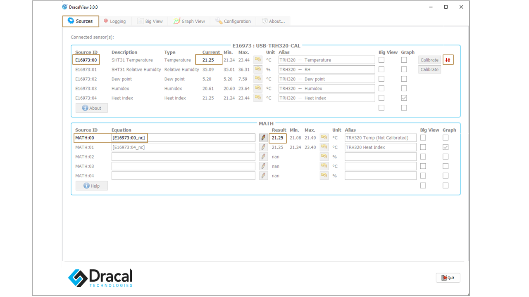Click the MATH Help button
This screenshot has height=297, width=529.
click(x=91, y=186)
